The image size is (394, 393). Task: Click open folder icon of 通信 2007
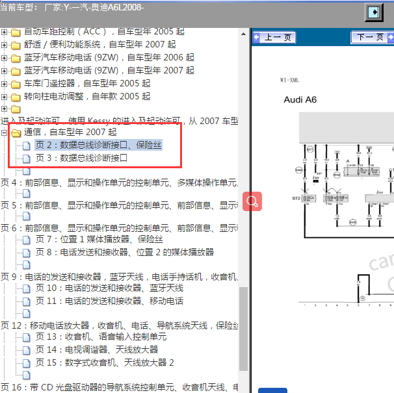pos(16,133)
